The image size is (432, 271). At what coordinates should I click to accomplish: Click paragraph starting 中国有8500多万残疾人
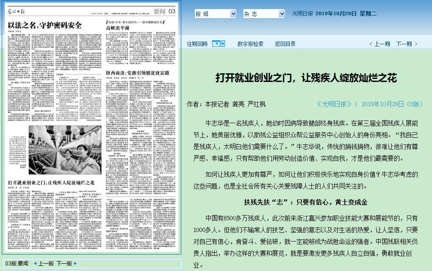305,242
